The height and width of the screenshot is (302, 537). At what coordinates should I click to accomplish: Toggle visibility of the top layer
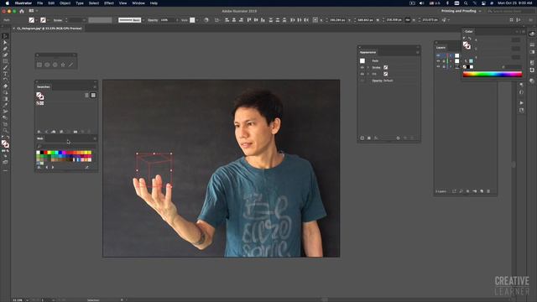tap(438, 55)
